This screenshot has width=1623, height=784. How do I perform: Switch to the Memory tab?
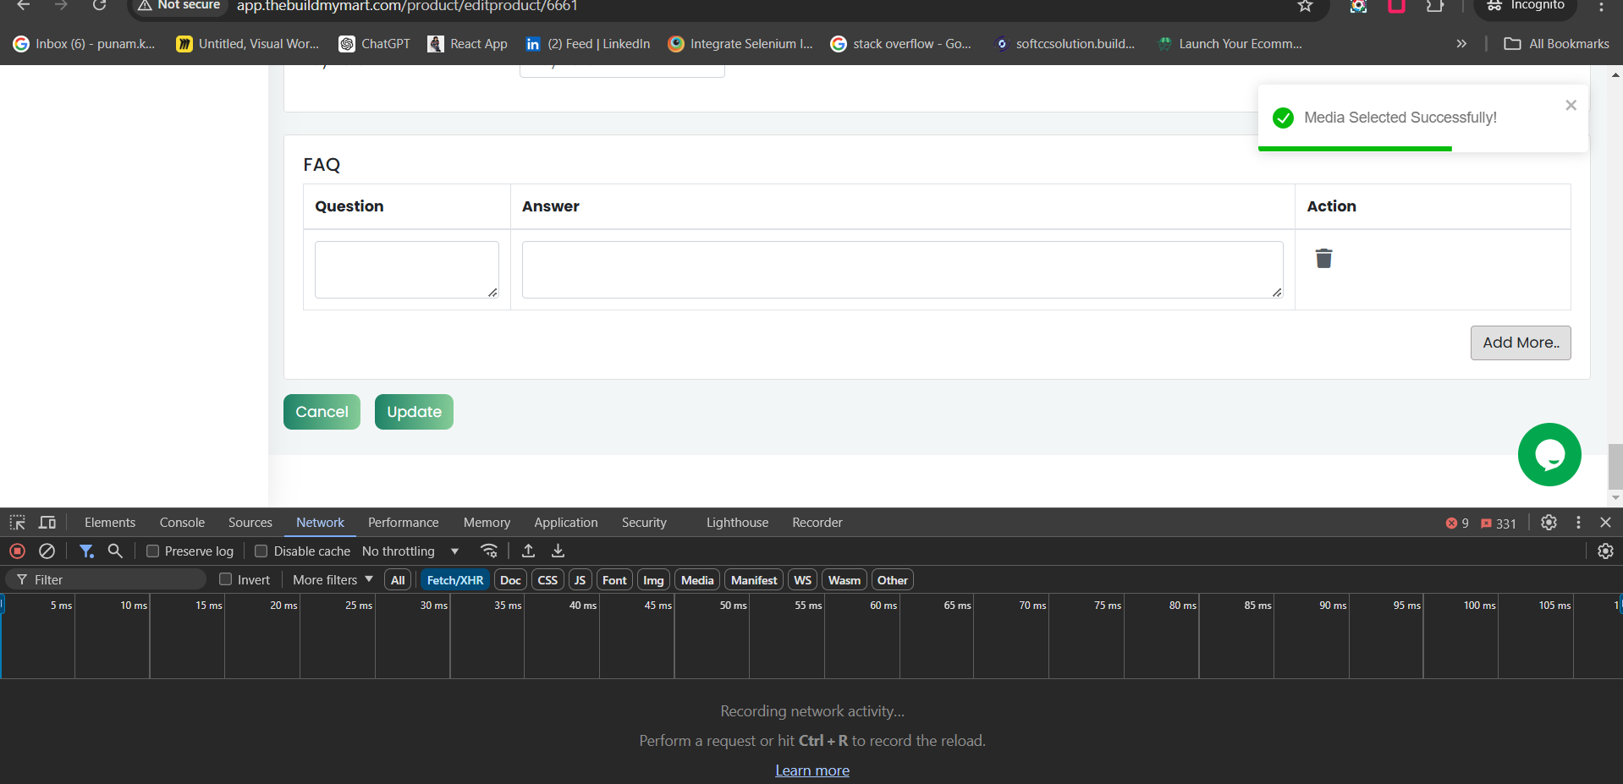(x=487, y=523)
